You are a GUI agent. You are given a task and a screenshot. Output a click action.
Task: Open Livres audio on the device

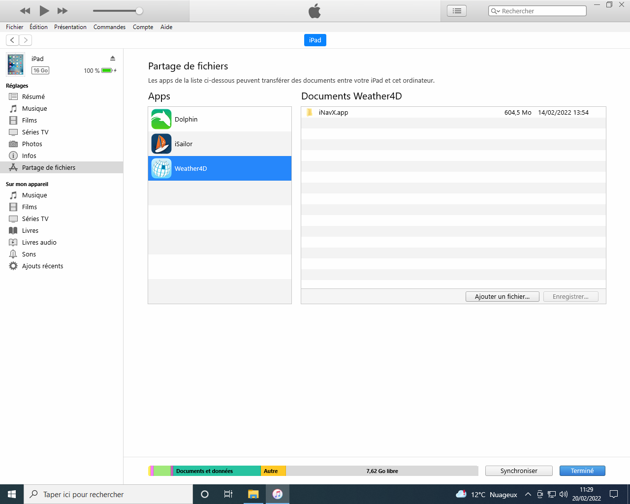tap(39, 242)
